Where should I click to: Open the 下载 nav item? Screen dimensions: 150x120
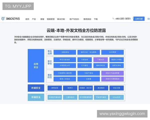click(x=96, y=19)
